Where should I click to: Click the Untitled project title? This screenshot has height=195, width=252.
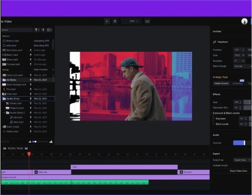217,32
